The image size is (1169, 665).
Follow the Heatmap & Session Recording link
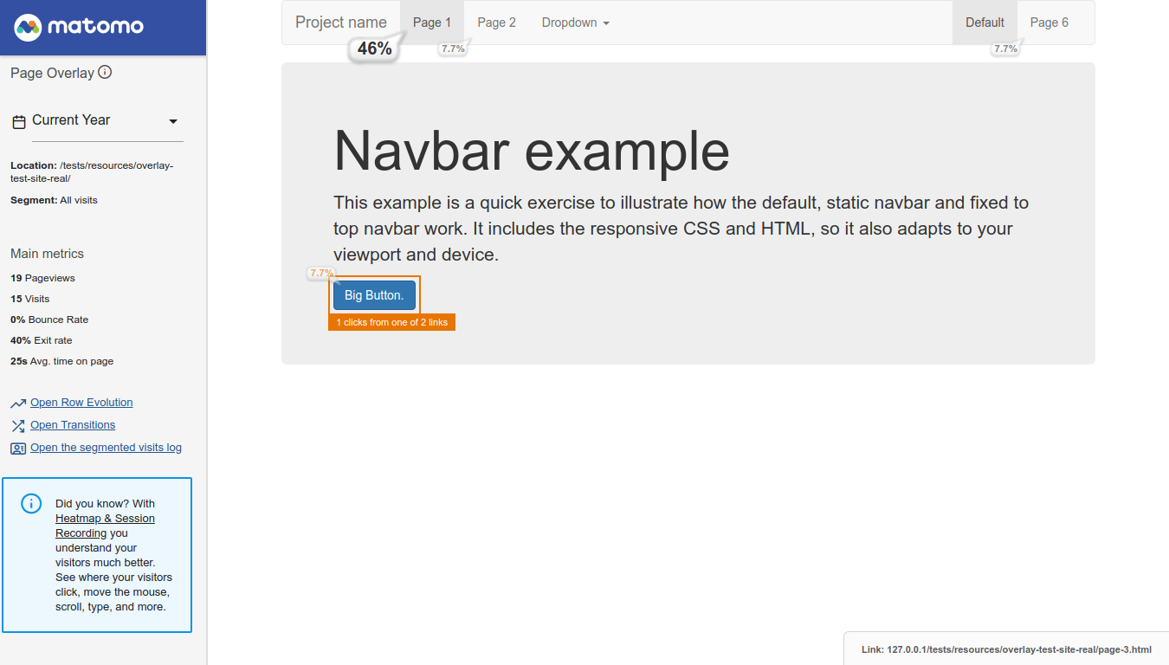105,526
